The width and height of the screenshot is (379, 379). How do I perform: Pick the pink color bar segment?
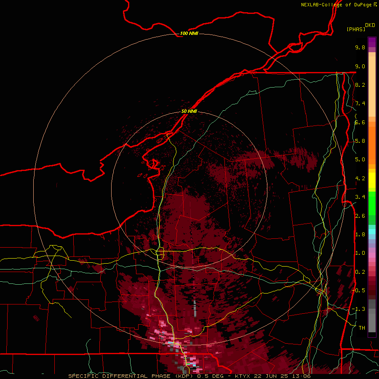coord(372,255)
